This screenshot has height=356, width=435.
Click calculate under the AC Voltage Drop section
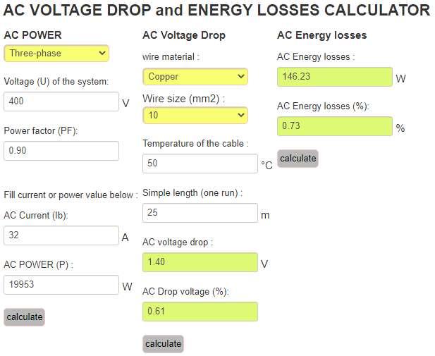tap(163, 344)
